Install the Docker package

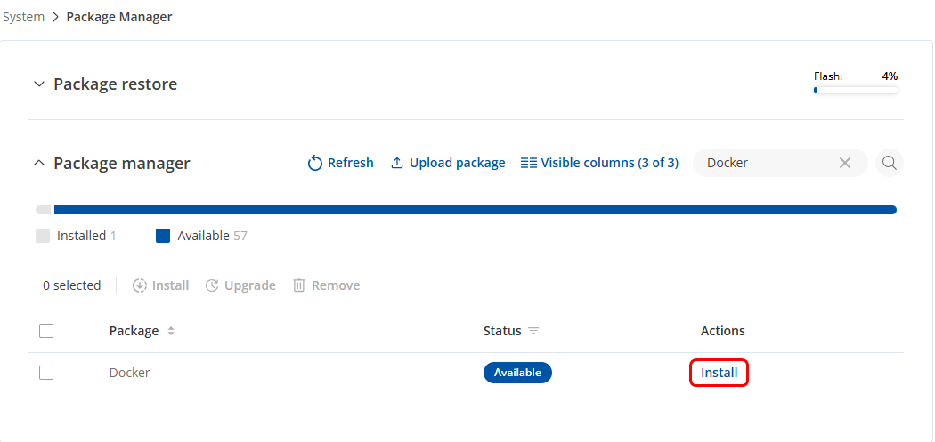719,373
